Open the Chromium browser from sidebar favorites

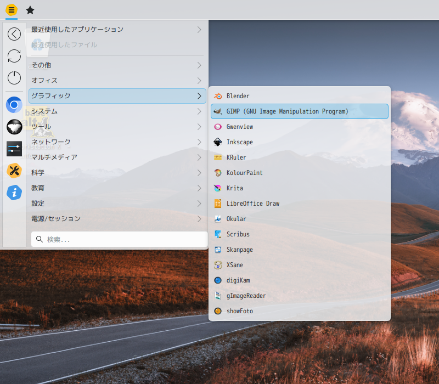(x=14, y=105)
